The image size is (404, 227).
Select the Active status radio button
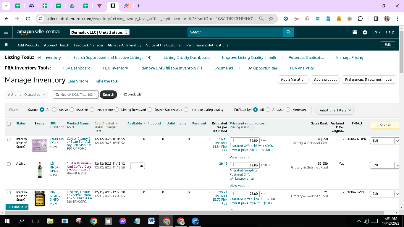tap(54, 110)
